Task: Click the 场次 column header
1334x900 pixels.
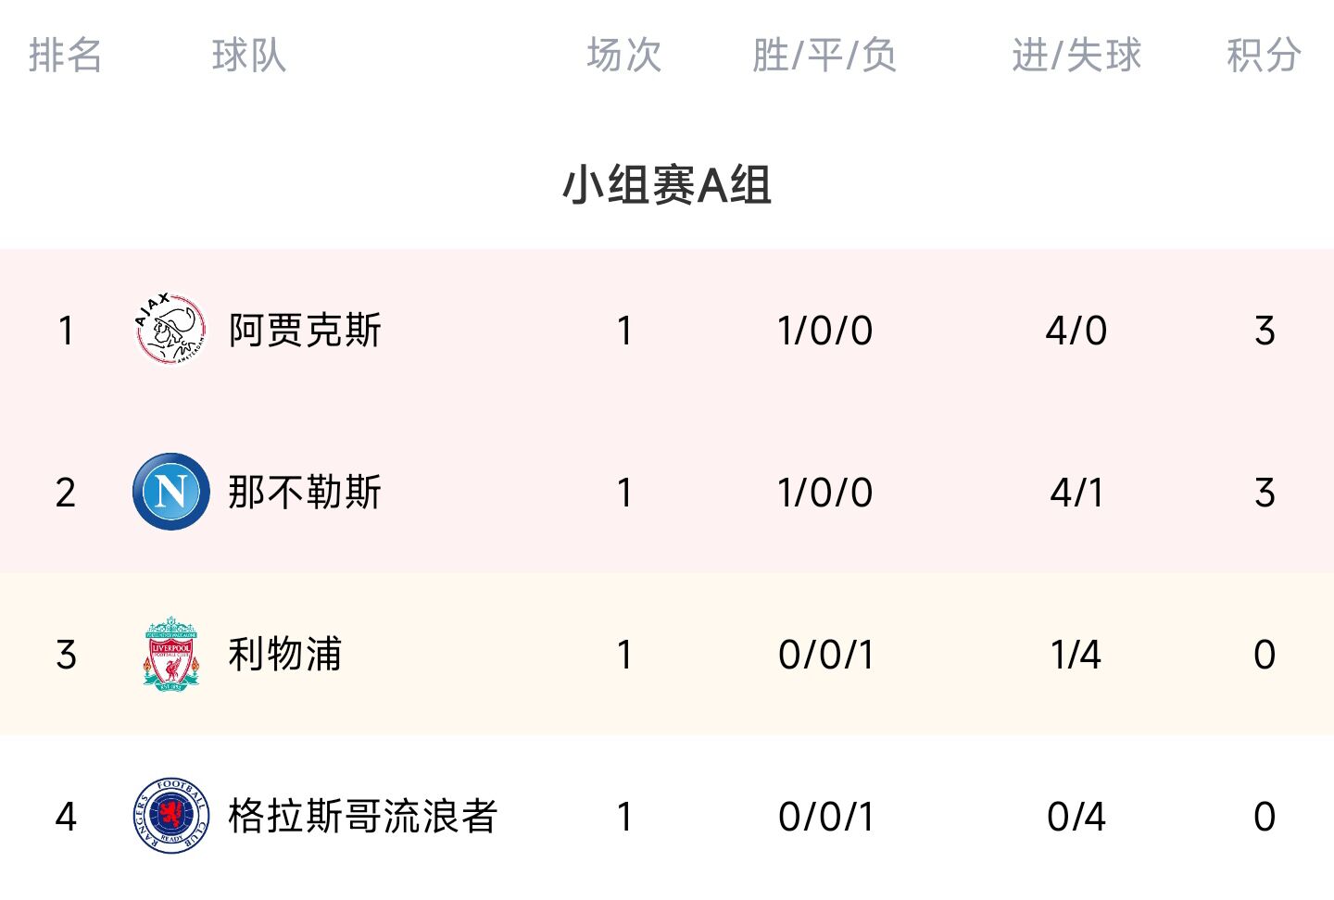Action: 624,55
